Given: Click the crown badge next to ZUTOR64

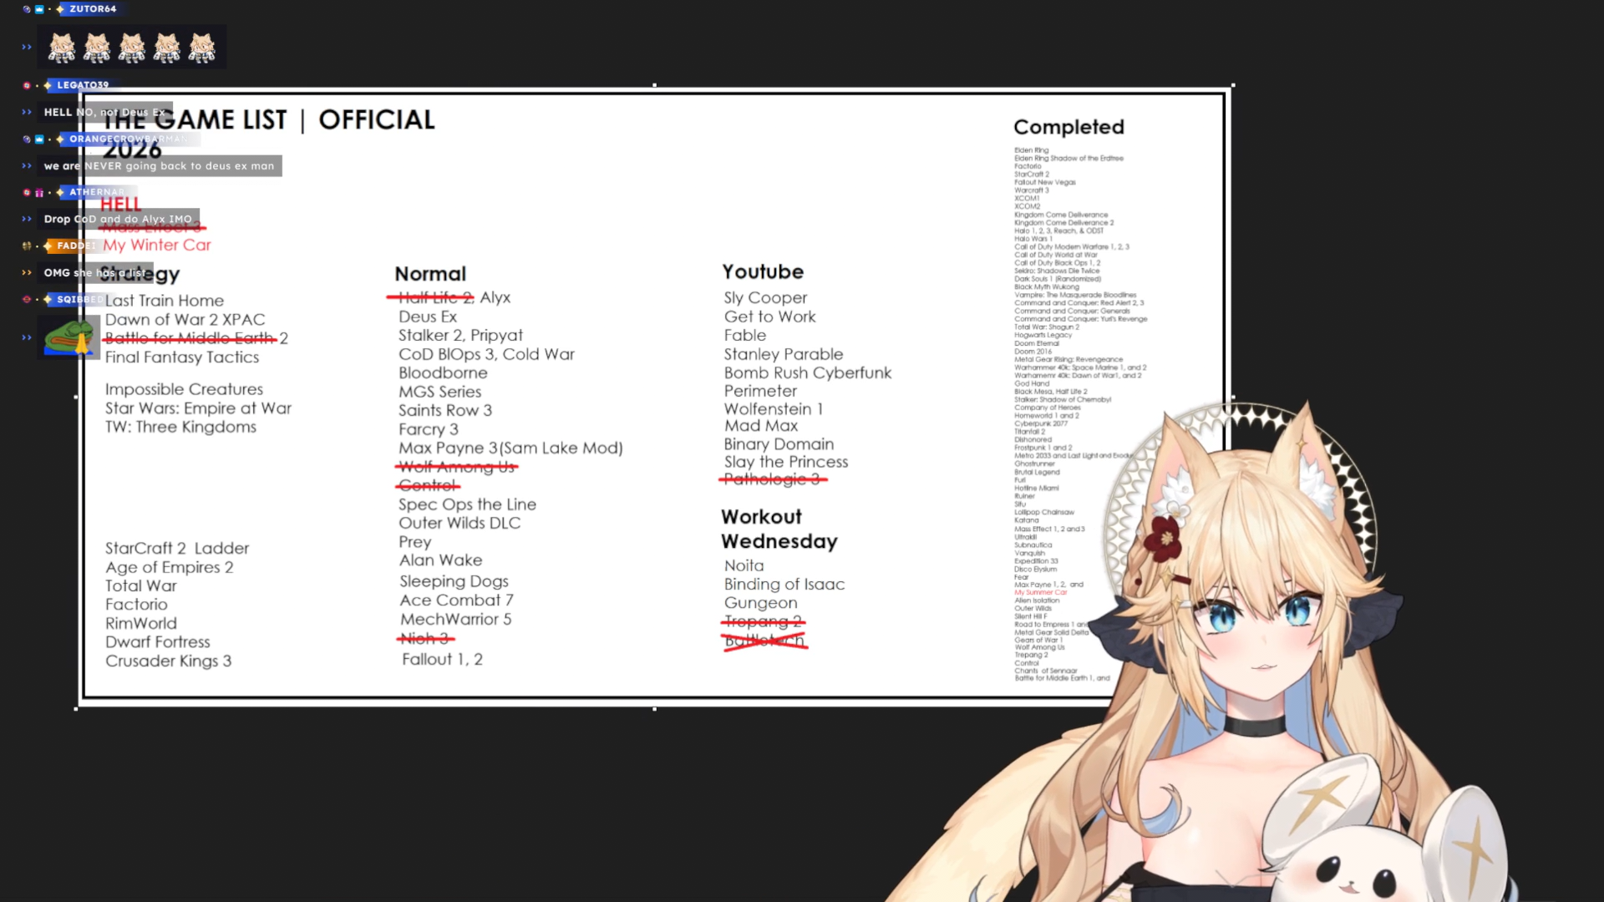Looking at the screenshot, I should coord(39,9).
